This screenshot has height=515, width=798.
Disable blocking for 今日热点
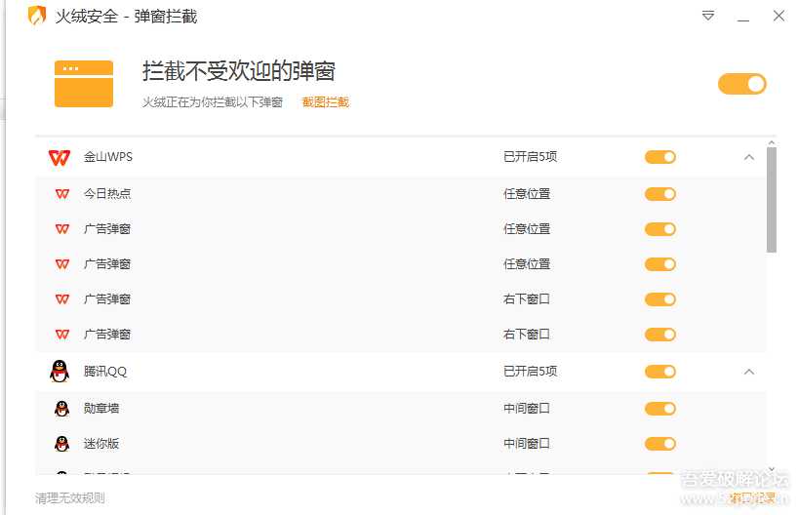(660, 194)
